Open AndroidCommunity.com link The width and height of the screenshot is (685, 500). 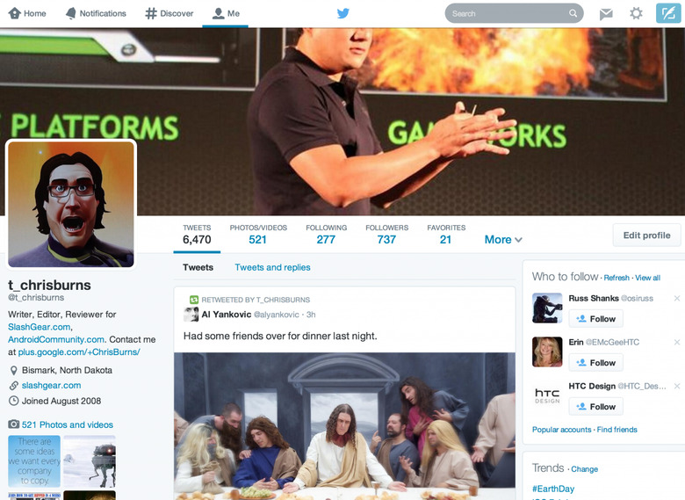click(x=56, y=339)
